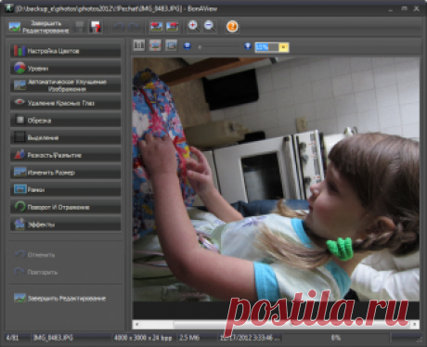Click the 'IMG_0483.JPG' file name in status bar
Image resolution: width=427 pixels, height=347 pixels.
pos(53,338)
